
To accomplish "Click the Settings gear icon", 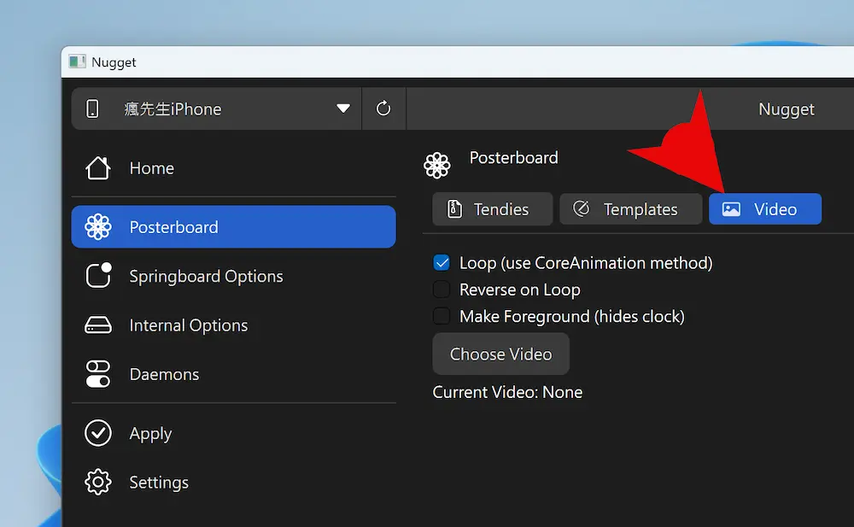I will [98, 483].
